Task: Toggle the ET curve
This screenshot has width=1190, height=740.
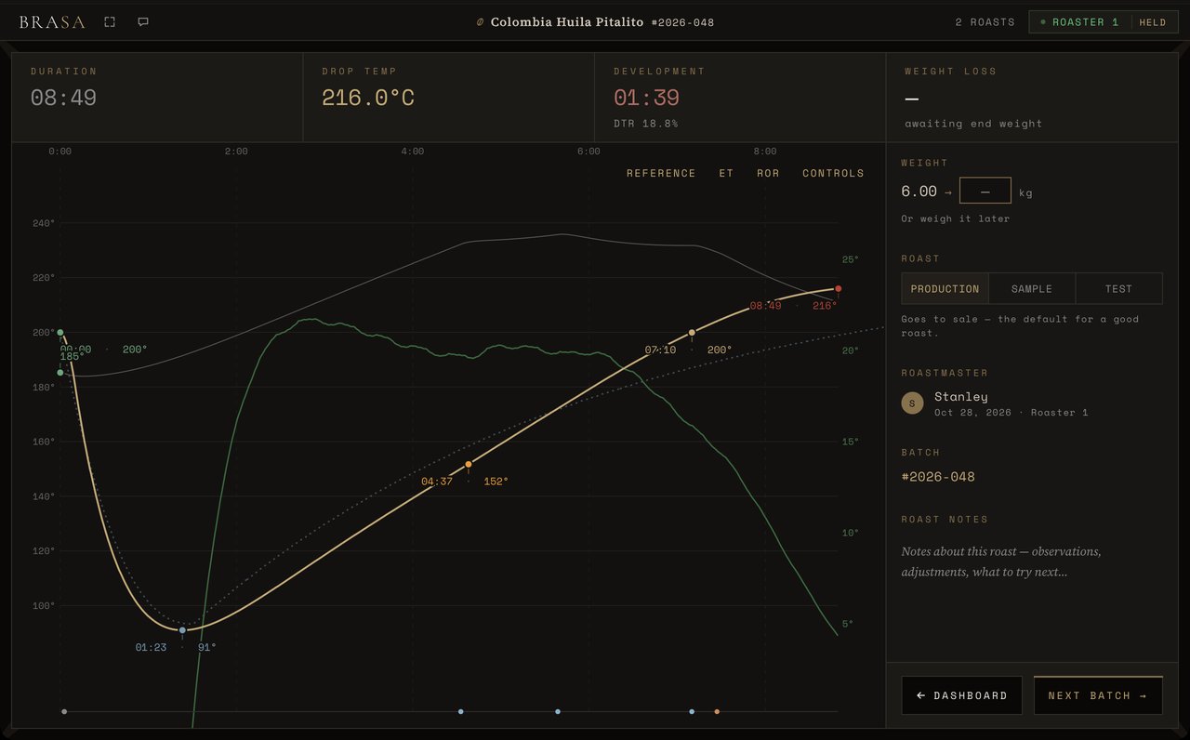Action: click(x=726, y=173)
